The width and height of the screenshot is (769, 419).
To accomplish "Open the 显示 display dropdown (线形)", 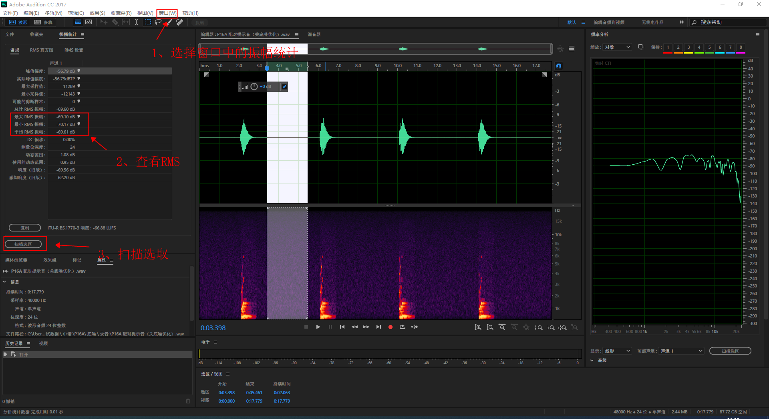I will (617, 351).
